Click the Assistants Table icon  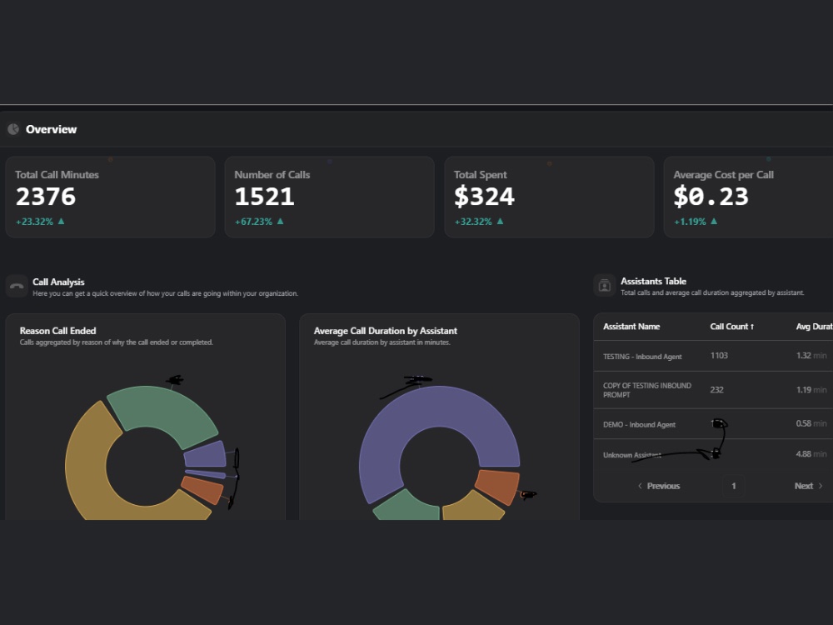point(605,285)
